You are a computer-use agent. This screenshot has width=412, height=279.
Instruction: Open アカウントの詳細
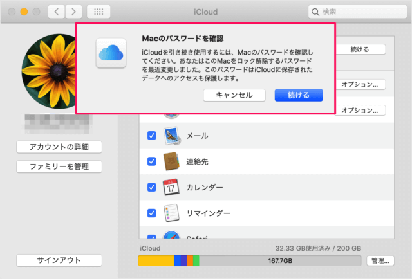click(59, 147)
